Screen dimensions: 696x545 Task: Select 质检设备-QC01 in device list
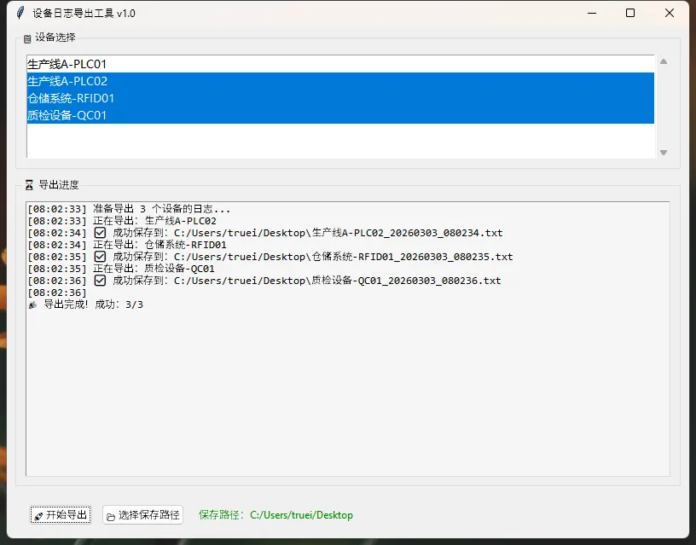point(340,115)
